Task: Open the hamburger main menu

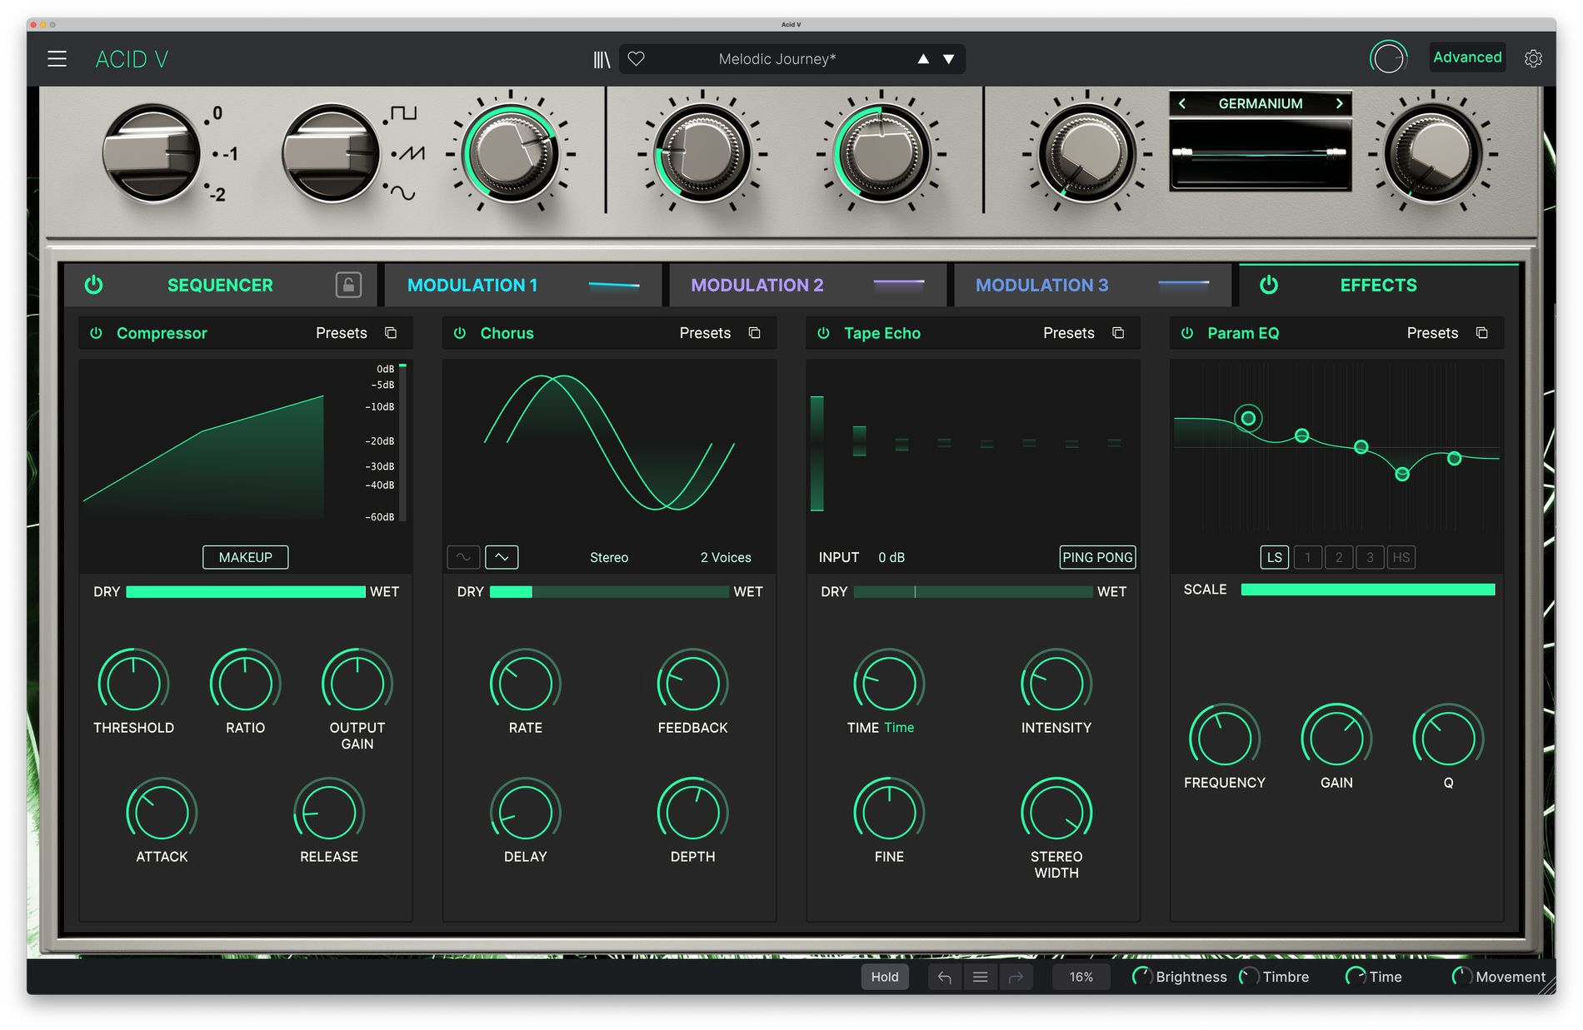Action: pyautogui.click(x=57, y=59)
